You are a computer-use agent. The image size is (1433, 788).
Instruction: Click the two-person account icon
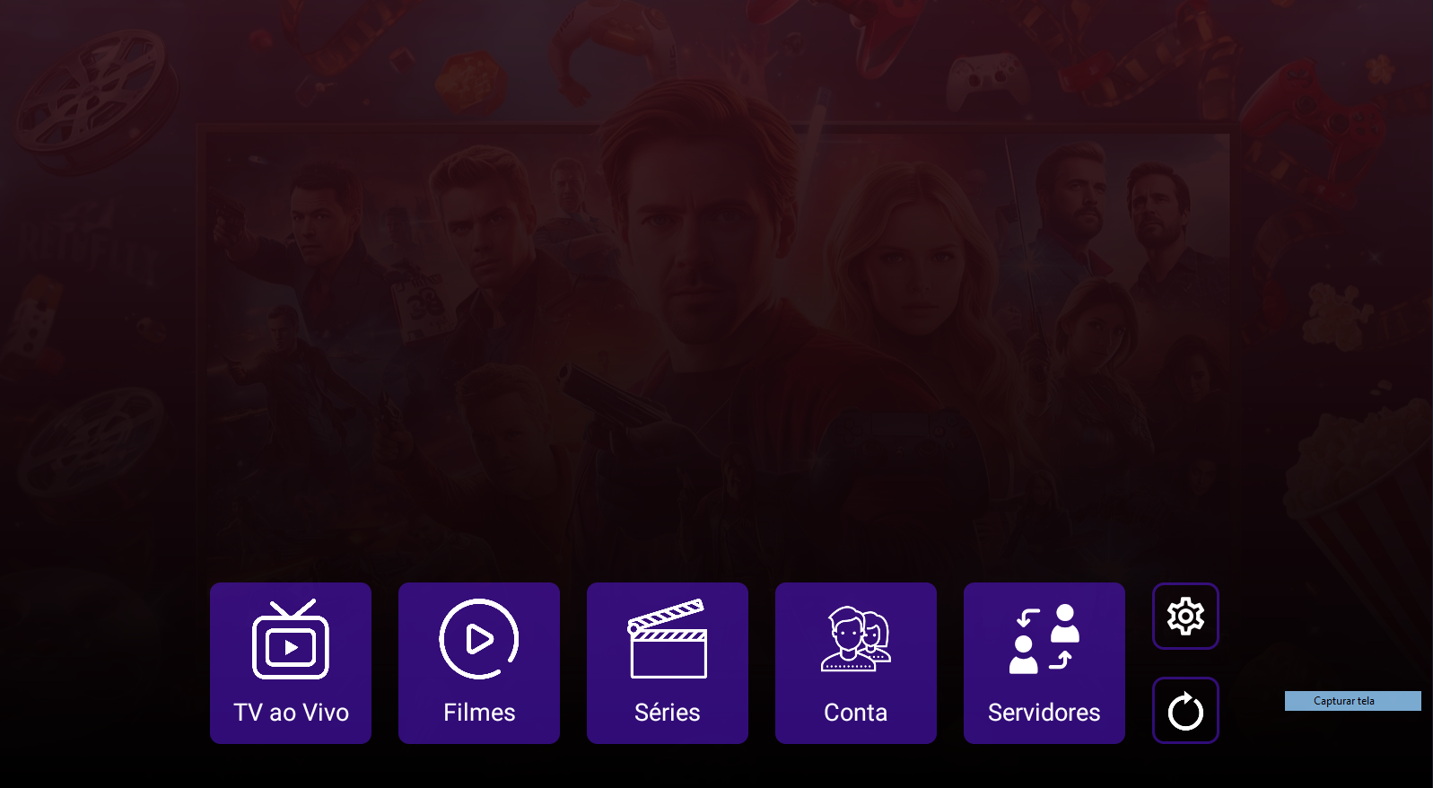(856, 639)
